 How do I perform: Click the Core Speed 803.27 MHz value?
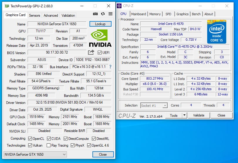(155, 78)
